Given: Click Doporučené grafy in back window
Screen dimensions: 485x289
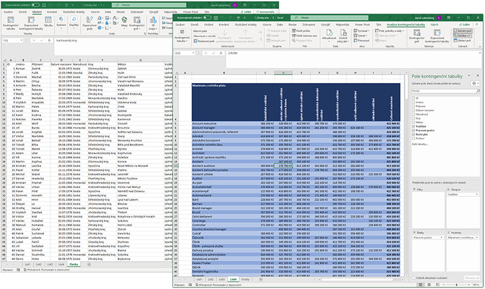Looking at the screenshot, I should 89,24.
